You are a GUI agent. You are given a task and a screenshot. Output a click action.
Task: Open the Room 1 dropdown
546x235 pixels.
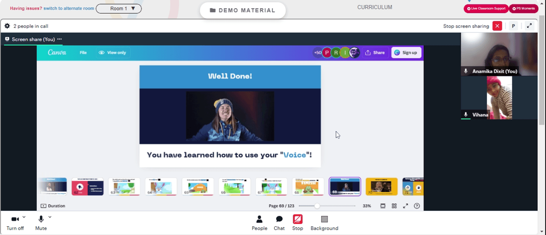(x=118, y=8)
